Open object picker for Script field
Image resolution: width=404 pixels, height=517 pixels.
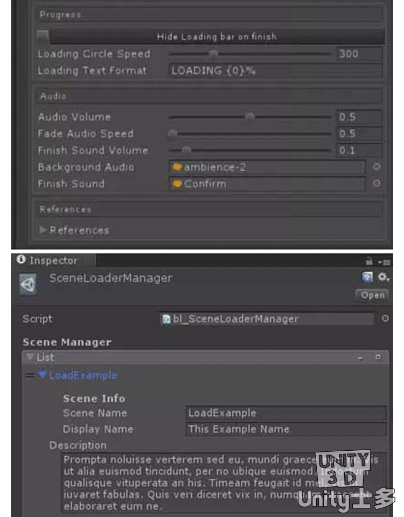(385, 318)
